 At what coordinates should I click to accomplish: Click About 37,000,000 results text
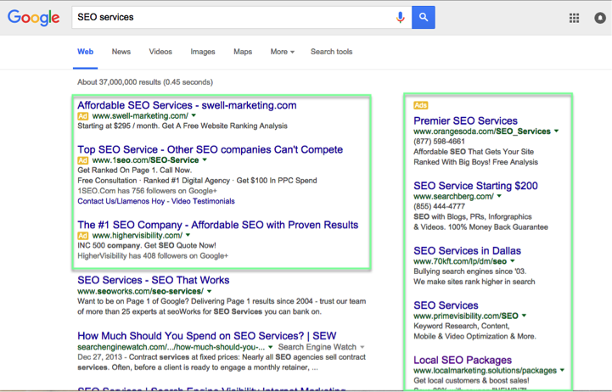[145, 82]
